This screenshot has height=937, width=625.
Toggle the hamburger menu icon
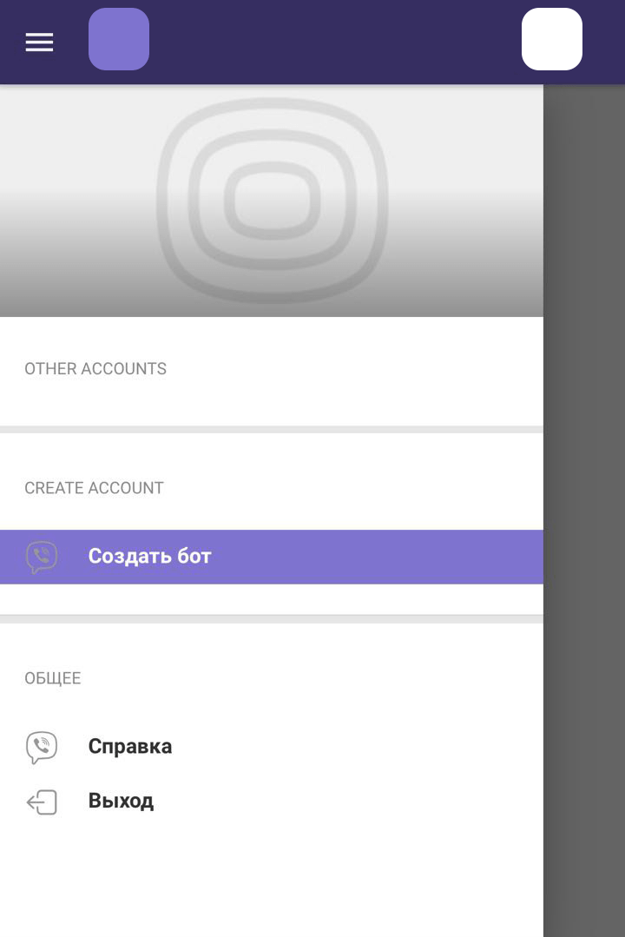tap(39, 42)
